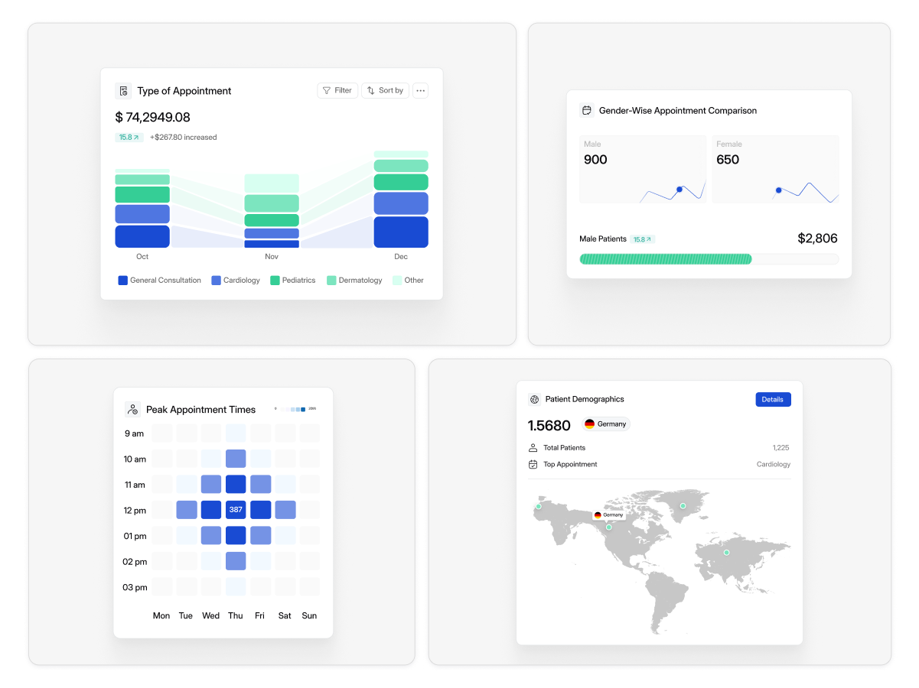The image size is (919, 688).
Task: Open the Sort by dropdown
Action: tap(386, 90)
